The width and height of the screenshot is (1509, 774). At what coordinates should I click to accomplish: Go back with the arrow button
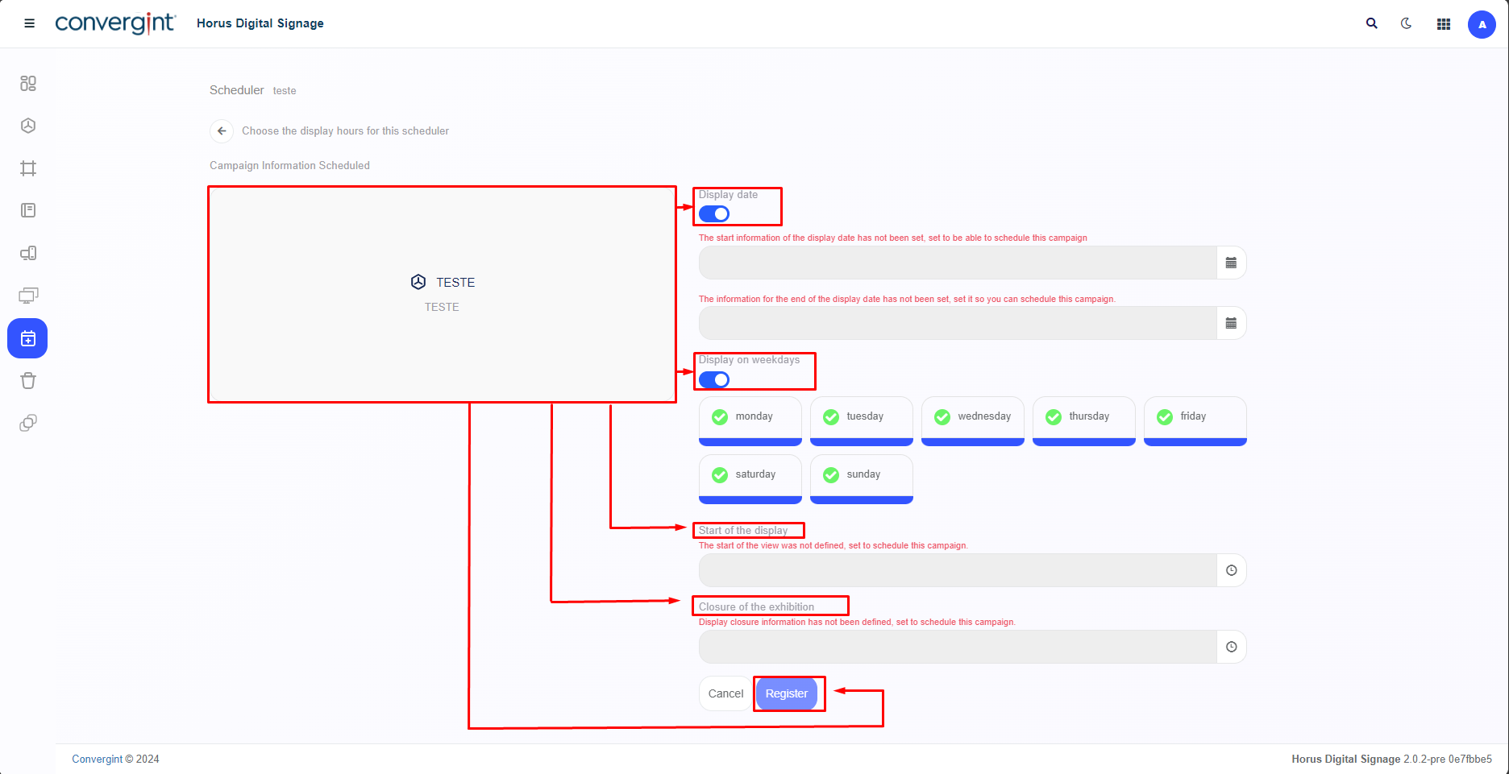tap(222, 130)
